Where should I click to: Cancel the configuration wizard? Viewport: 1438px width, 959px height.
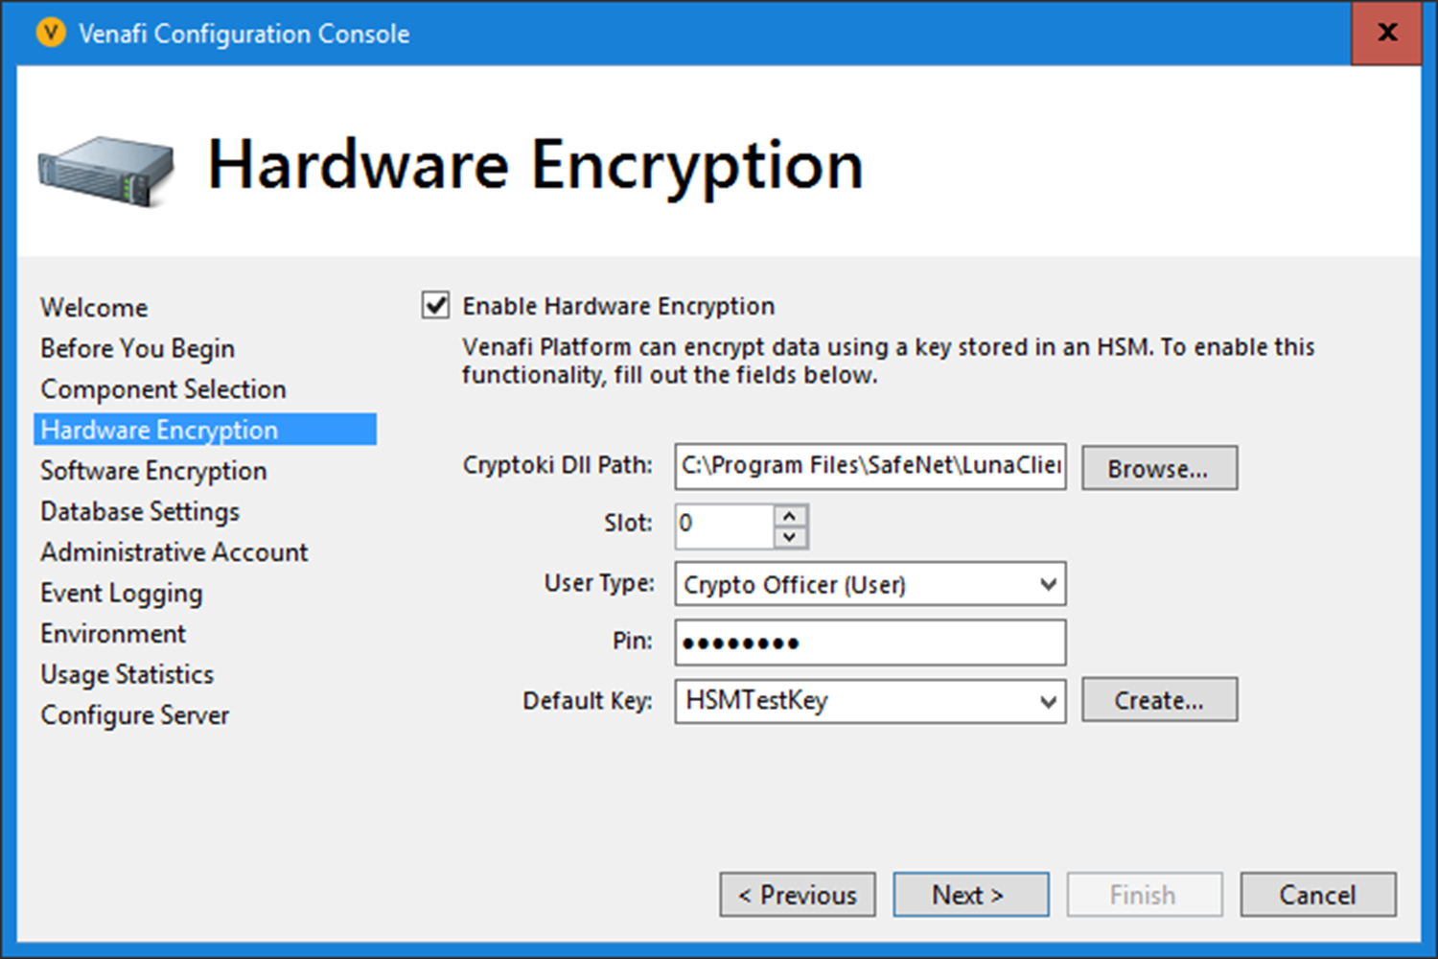pos(1317,894)
